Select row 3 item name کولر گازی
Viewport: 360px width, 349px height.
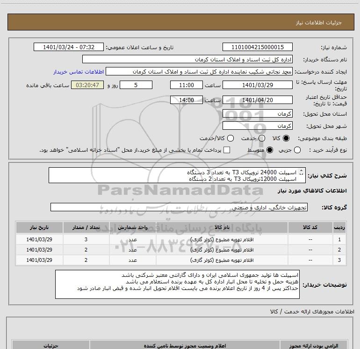click(222, 260)
